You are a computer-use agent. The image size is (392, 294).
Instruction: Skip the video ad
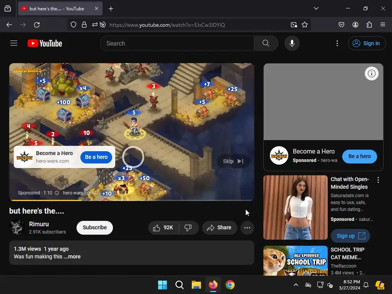click(233, 161)
